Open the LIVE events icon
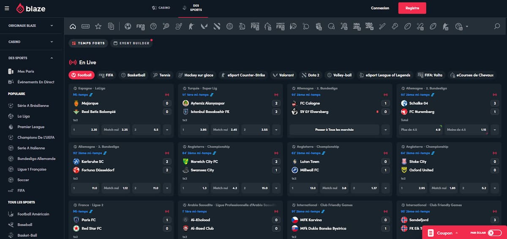 click(85, 26)
